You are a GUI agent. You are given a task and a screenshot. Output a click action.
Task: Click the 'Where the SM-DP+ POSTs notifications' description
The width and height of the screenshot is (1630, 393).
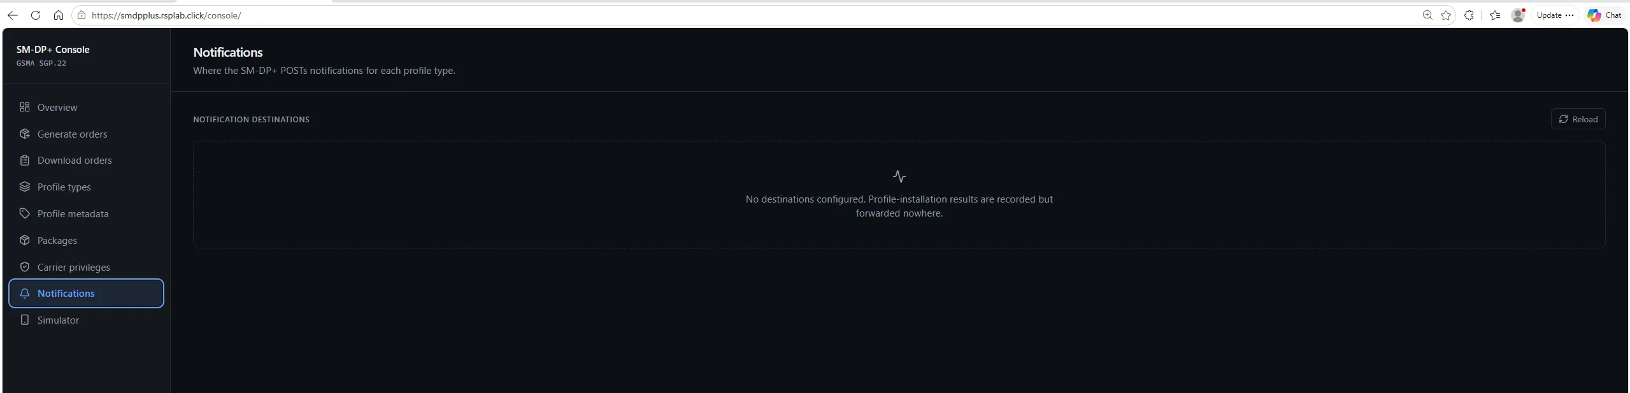pos(324,71)
